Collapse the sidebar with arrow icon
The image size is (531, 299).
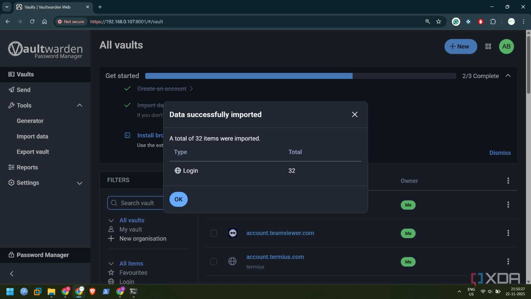[x=12, y=274]
